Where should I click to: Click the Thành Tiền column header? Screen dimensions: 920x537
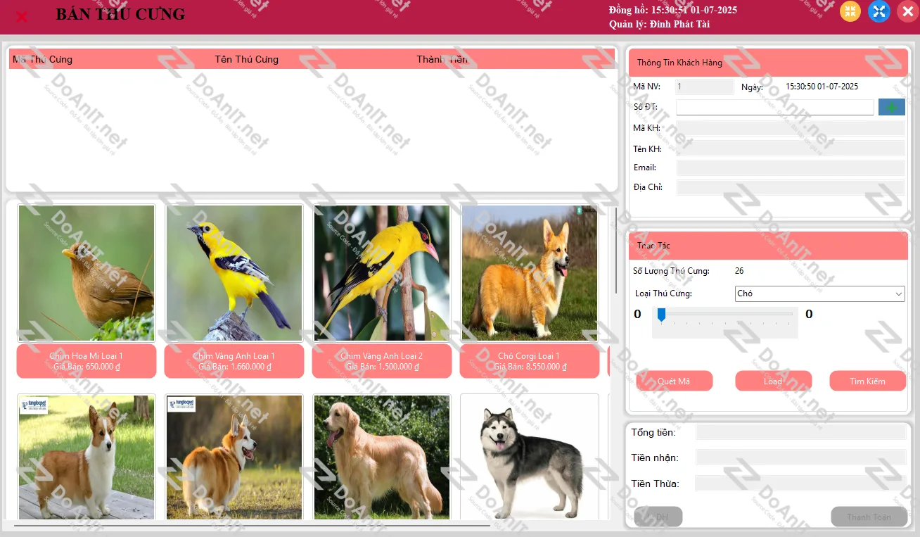click(x=442, y=59)
